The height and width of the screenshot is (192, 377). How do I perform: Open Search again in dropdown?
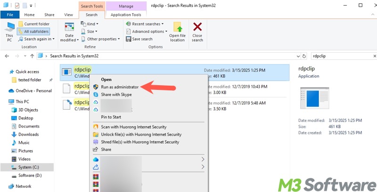coord(36,39)
